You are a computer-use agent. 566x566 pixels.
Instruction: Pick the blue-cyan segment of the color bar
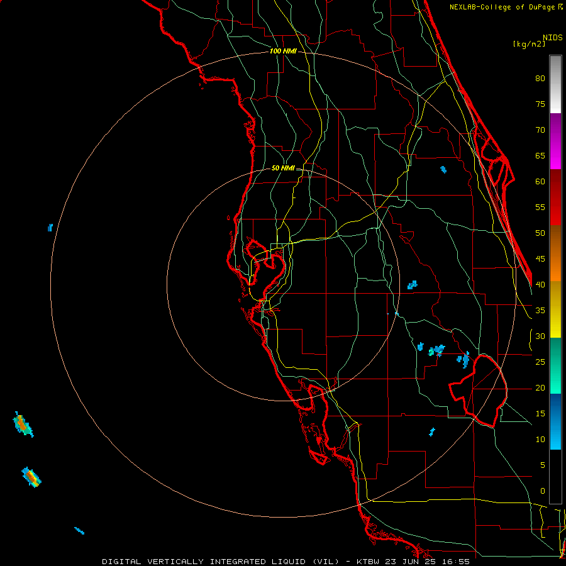555,421
